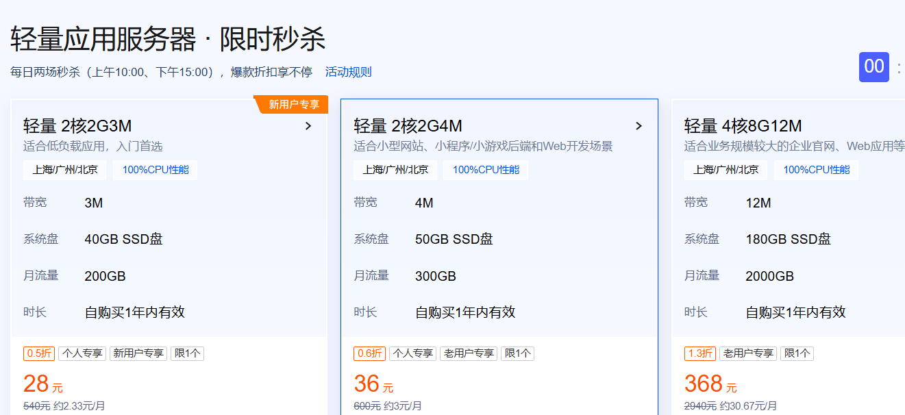This screenshot has height=415, width=905.
Task: Click 老用户专享 tag in 4核8G12M card
Action: (x=747, y=353)
